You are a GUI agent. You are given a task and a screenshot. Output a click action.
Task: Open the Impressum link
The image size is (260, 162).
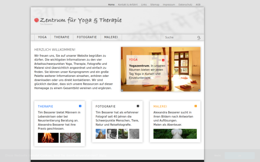(x=169, y=5)
